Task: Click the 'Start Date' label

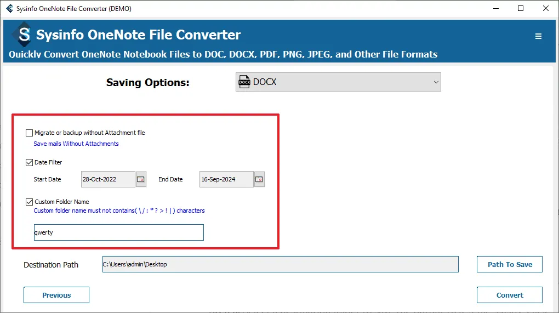Action: tap(47, 179)
